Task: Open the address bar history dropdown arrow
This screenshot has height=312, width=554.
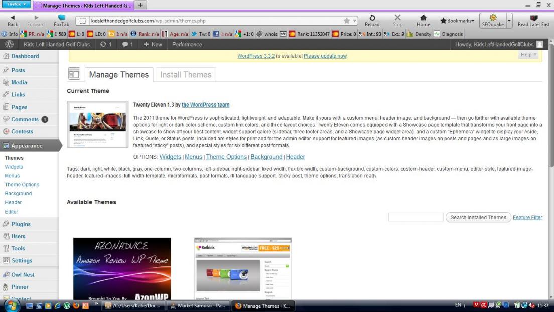Action: coord(354,21)
